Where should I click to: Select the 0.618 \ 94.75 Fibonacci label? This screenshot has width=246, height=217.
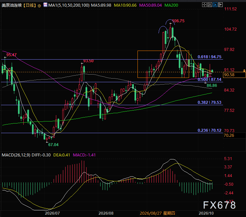click(x=209, y=57)
